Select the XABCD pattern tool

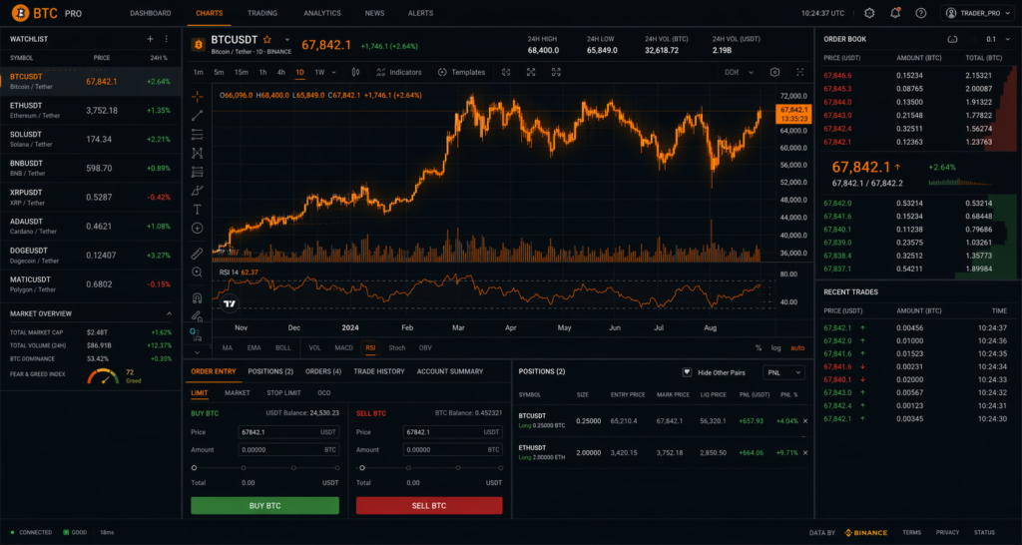pyautogui.click(x=197, y=153)
